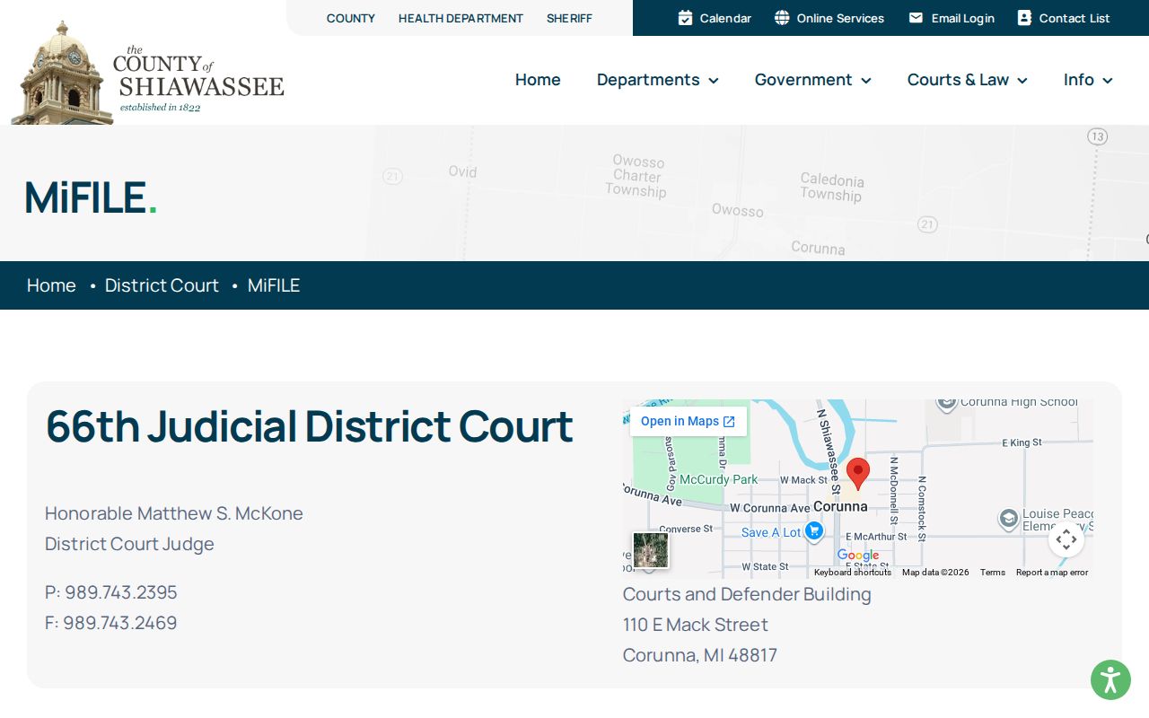This screenshot has height=718, width=1149.
Task: Click the Calendar icon in top bar
Action: [x=685, y=18]
